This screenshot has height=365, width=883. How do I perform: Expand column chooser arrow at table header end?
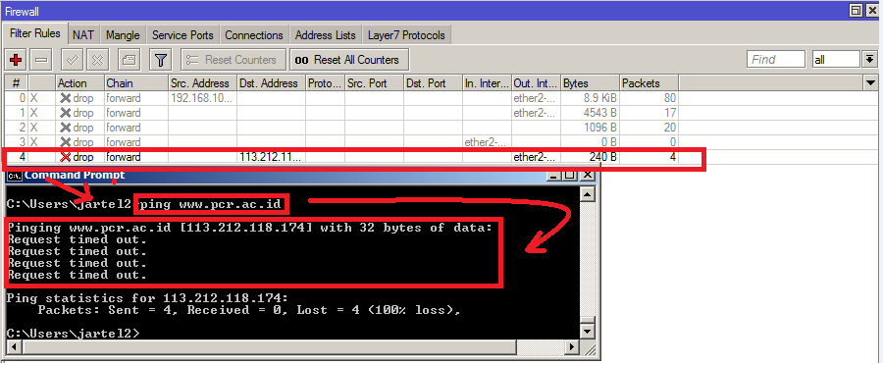[x=870, y=83]
